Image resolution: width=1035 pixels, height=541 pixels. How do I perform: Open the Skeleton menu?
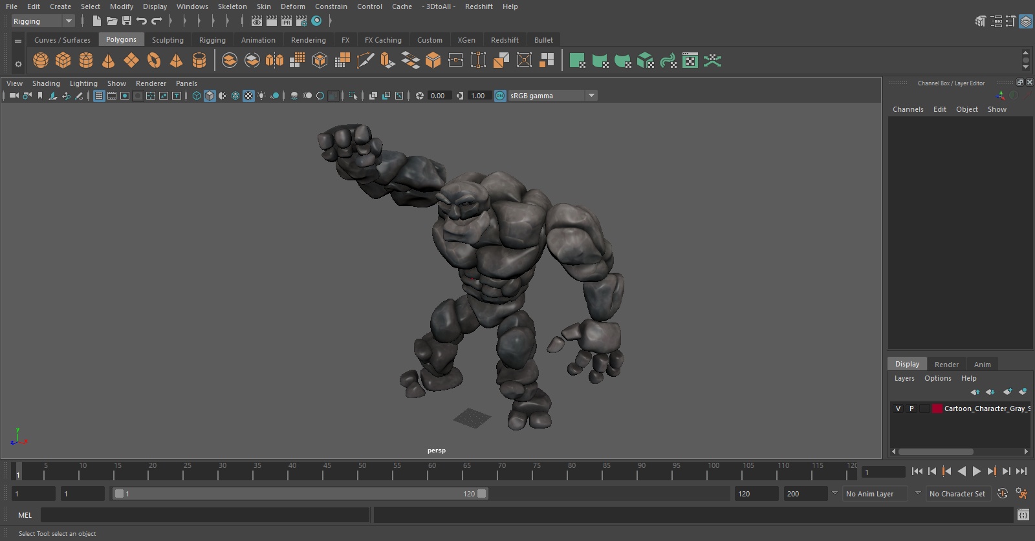click(232, 6)
